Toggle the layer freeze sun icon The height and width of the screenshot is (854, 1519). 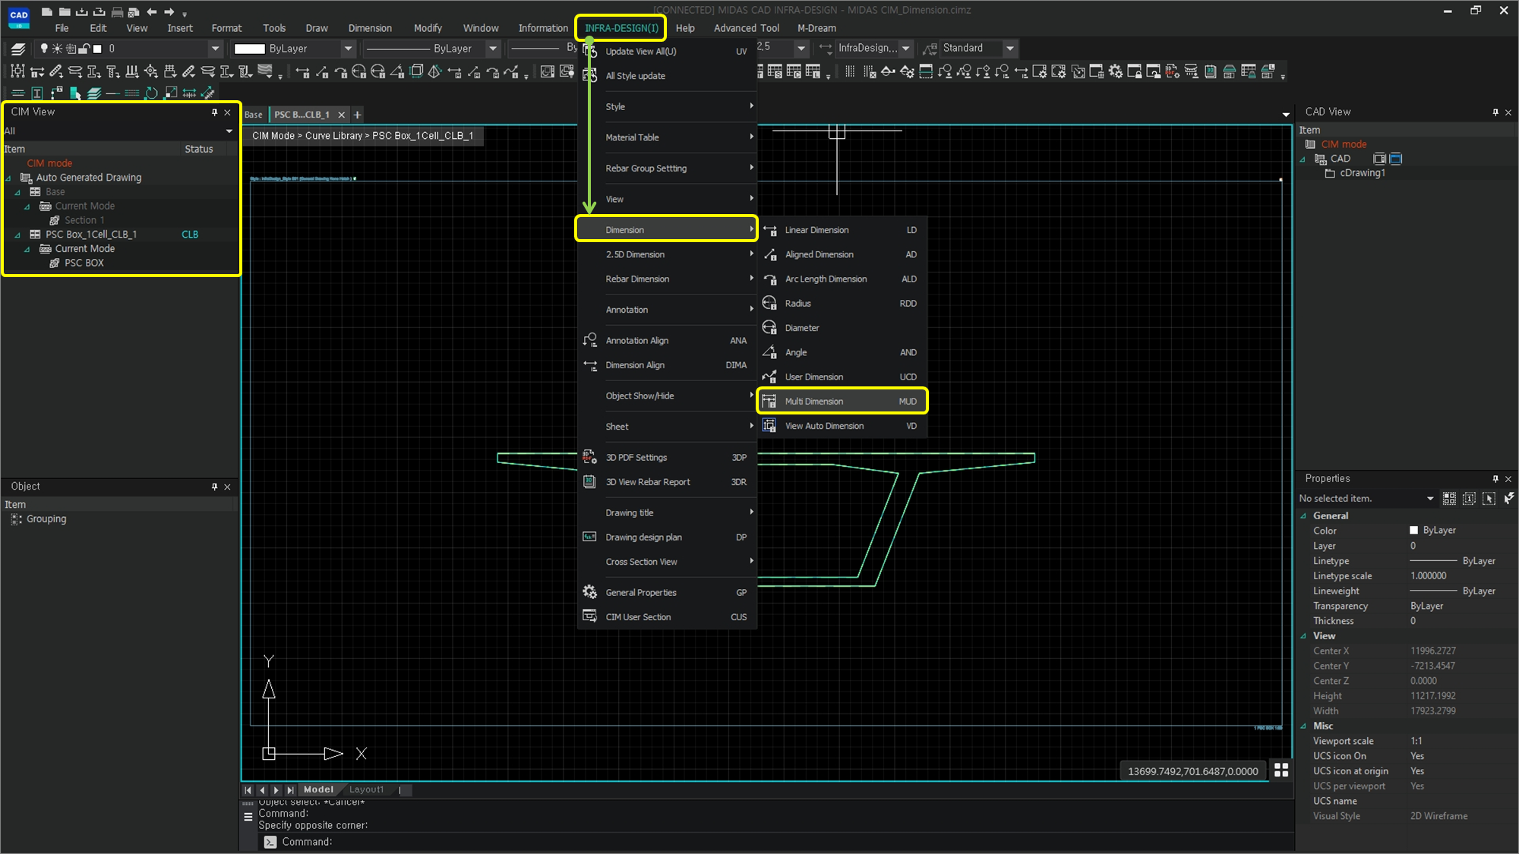click(x=57, y=49)
